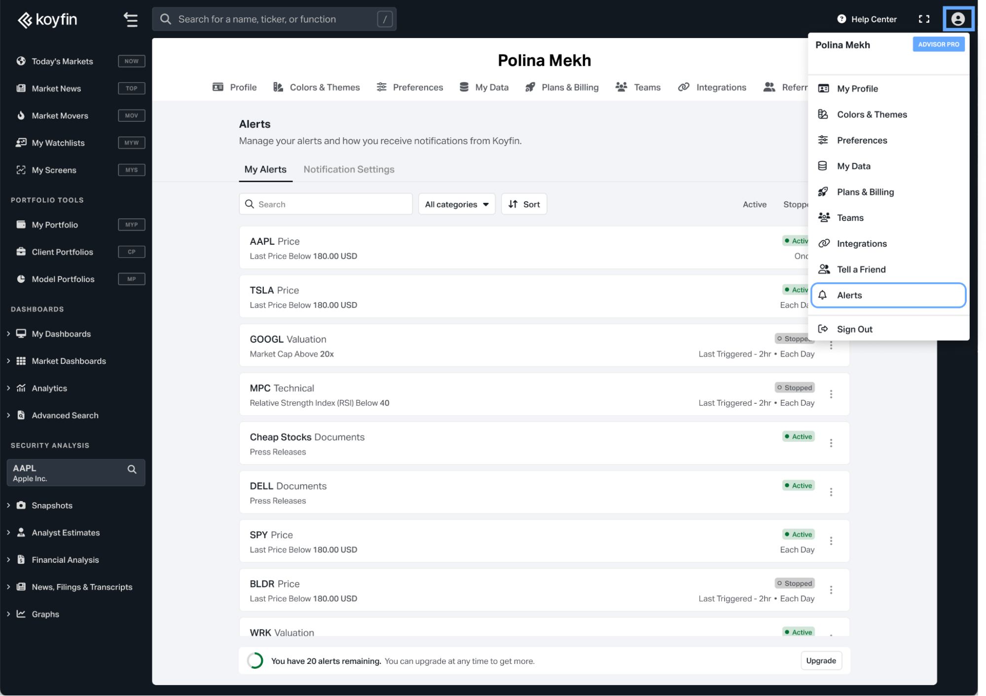
Task: Click the Sort button
Action: tap(524, 204)
